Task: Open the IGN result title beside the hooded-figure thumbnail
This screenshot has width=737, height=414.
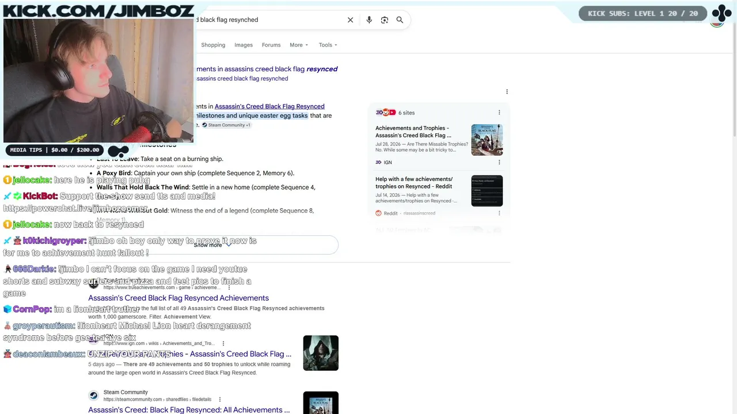Action: click(x=190, y=354)
